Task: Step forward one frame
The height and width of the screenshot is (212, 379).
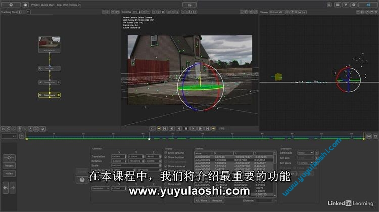Action: (200, 129)
